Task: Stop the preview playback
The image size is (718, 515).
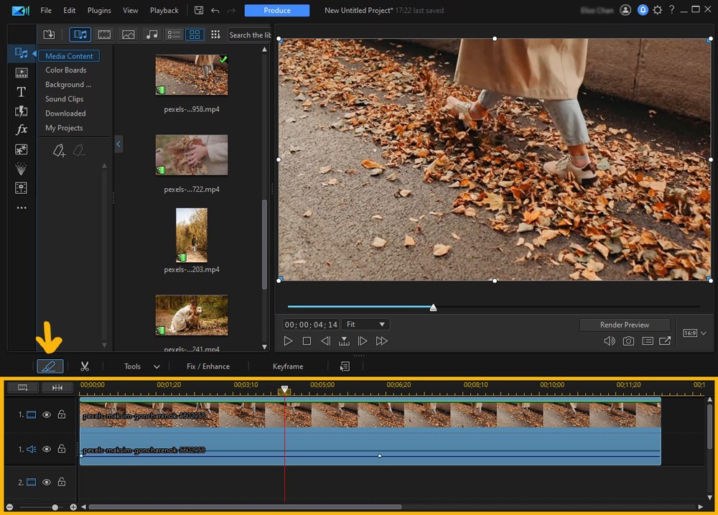Action: [307, 341]
